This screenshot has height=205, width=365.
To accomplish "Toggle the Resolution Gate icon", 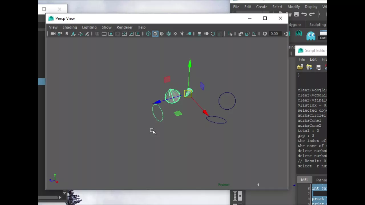I will 111,34.
